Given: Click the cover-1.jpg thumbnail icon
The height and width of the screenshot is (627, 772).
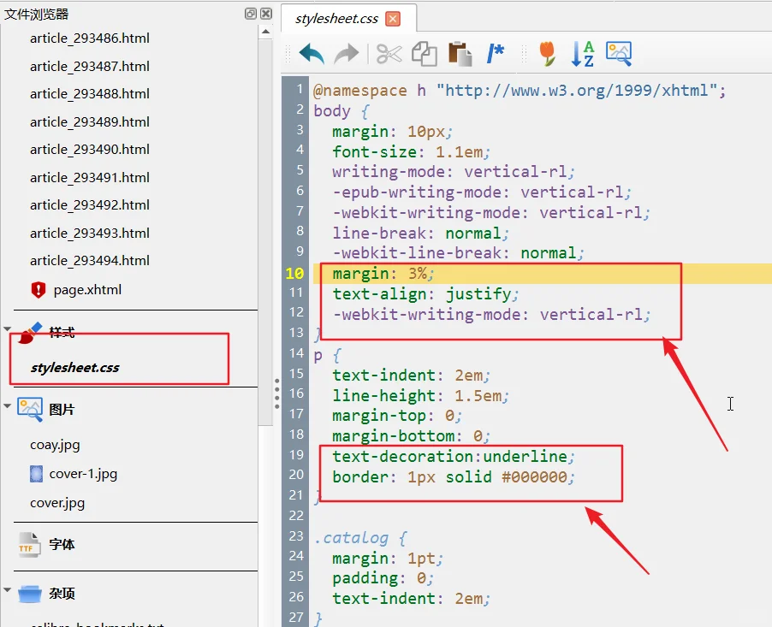Looking at the screenshot, I should 37,473.
